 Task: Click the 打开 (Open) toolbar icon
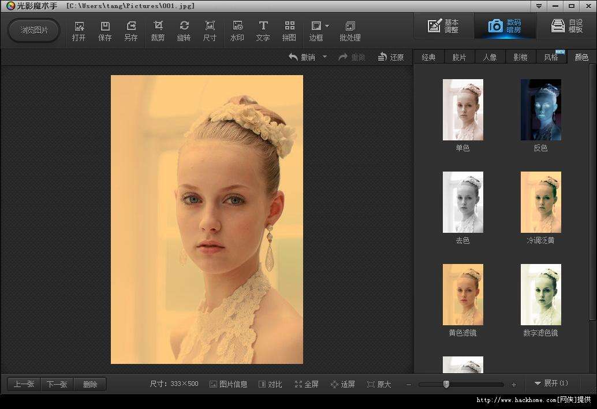pyautogui.click(x=79, y=31)
